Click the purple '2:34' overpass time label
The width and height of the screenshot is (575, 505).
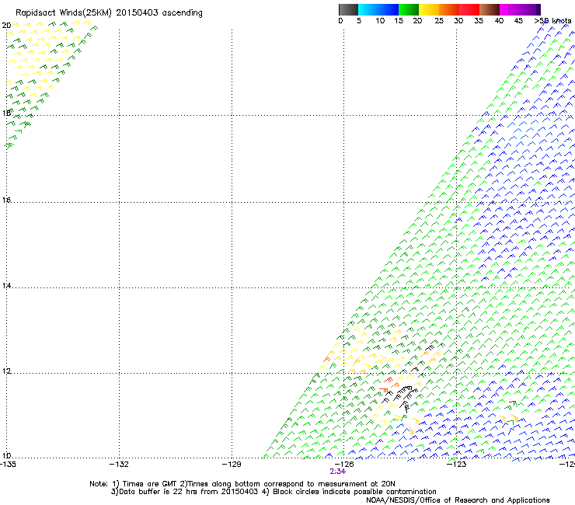coord(337,472)
